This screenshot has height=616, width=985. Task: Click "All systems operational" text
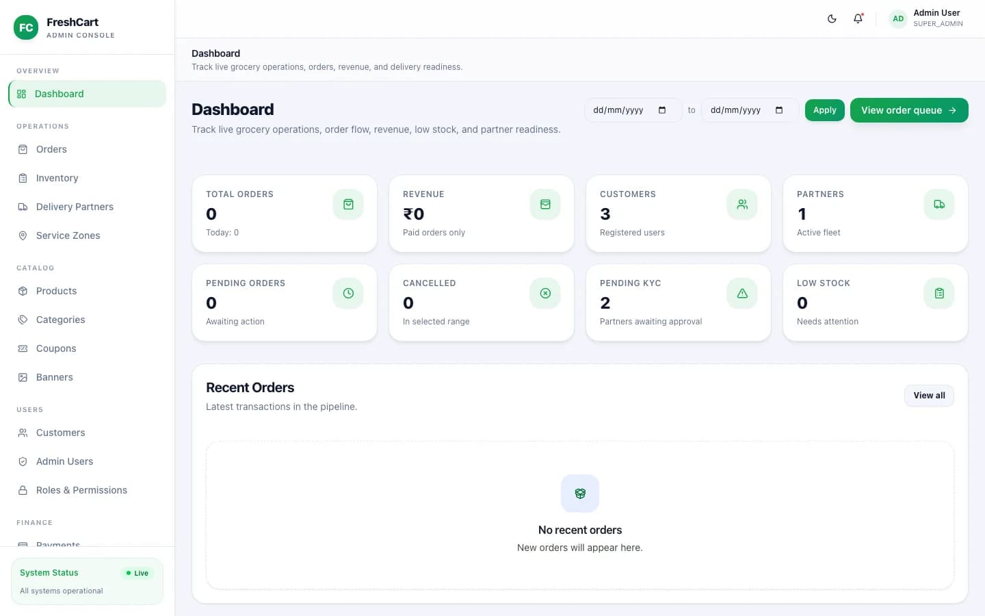click(x=62, y=591)
